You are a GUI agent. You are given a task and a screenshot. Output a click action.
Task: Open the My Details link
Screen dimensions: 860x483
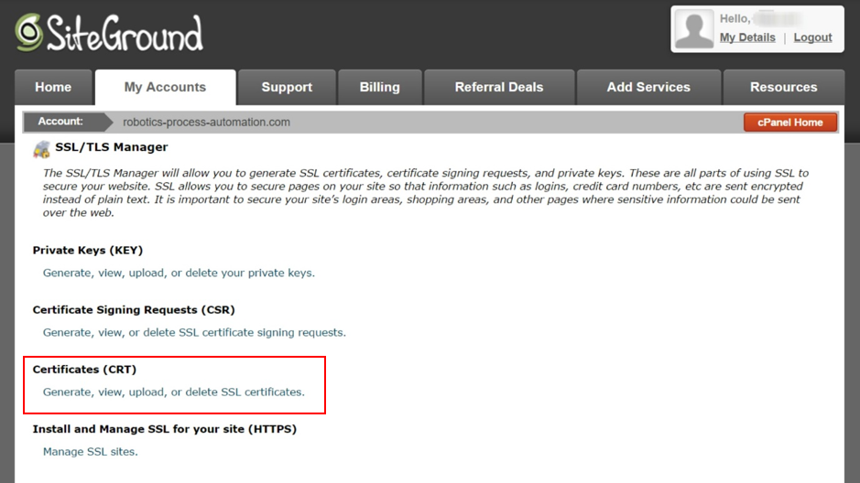[x=747, y=38]
